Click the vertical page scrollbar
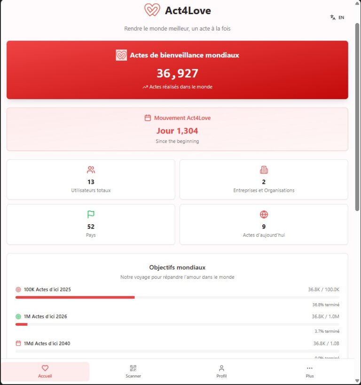Screen dimensions: 361x385 click(x=357, y=118)
